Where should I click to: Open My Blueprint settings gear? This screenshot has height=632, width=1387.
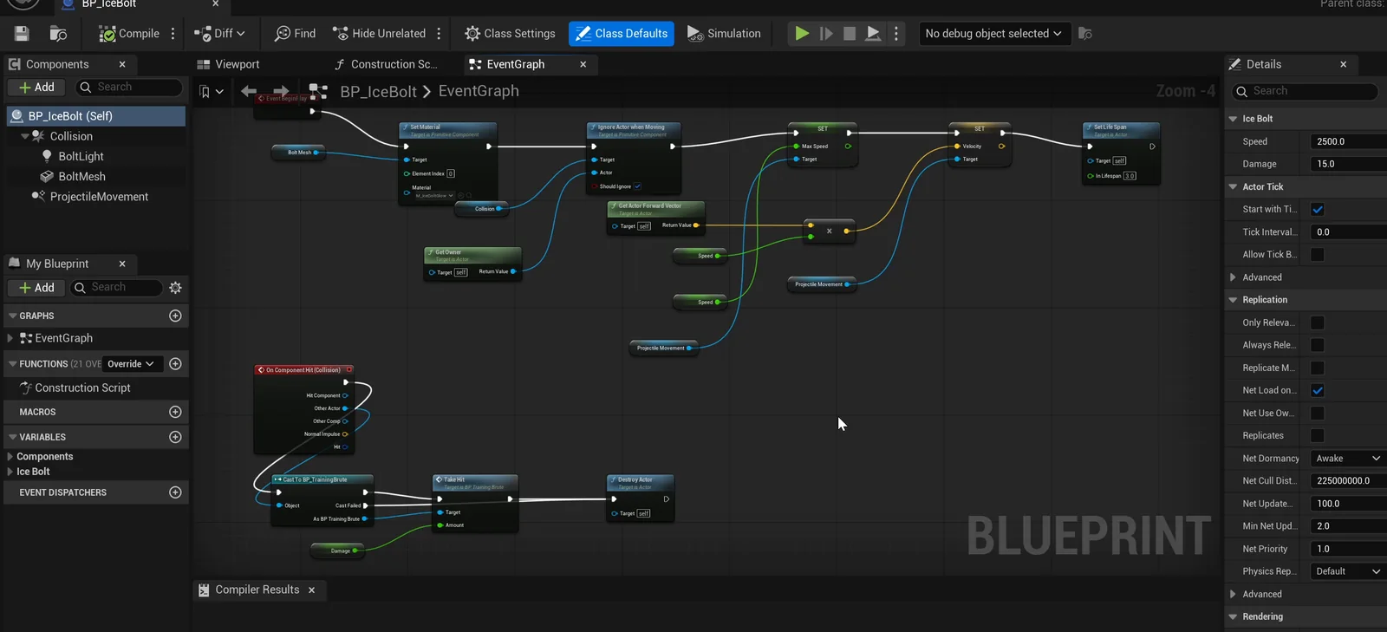[x=176, y=288]
